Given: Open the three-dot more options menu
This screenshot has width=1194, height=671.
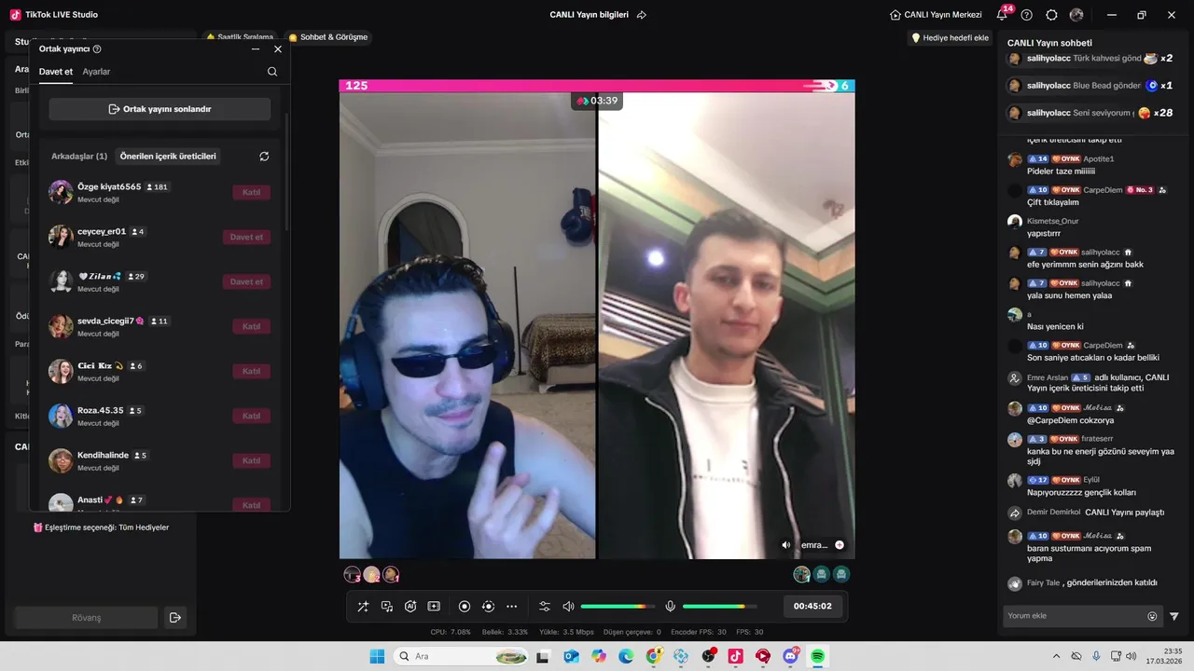Looking at the screenshot, I should click(511, 607).
